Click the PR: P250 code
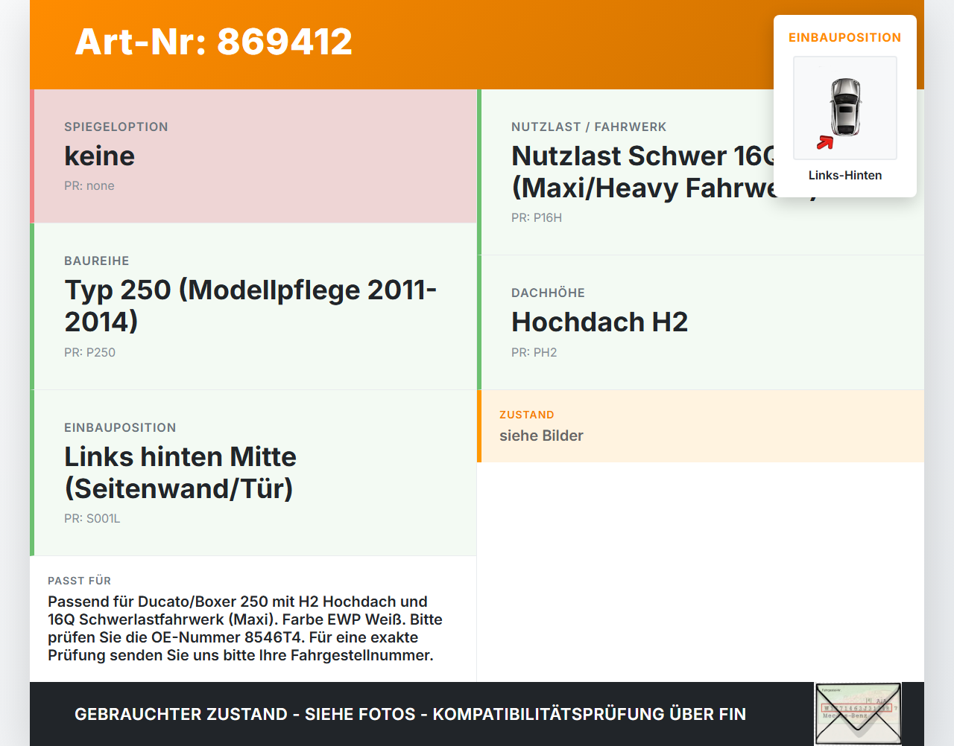 89,352
